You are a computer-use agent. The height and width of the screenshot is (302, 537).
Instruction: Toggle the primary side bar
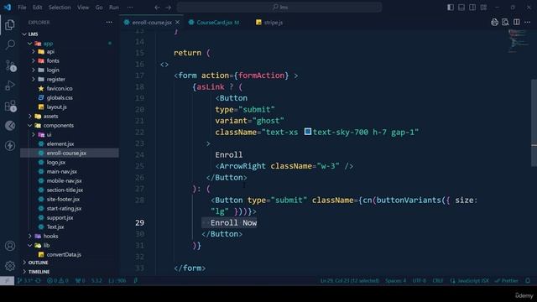(x=451, y=8)
